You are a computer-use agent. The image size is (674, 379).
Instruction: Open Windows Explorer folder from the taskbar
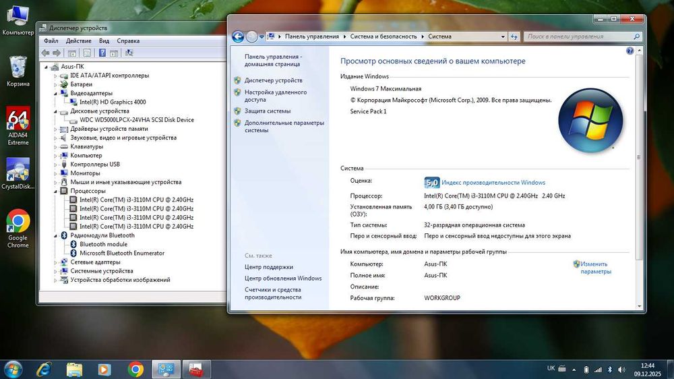74,370
